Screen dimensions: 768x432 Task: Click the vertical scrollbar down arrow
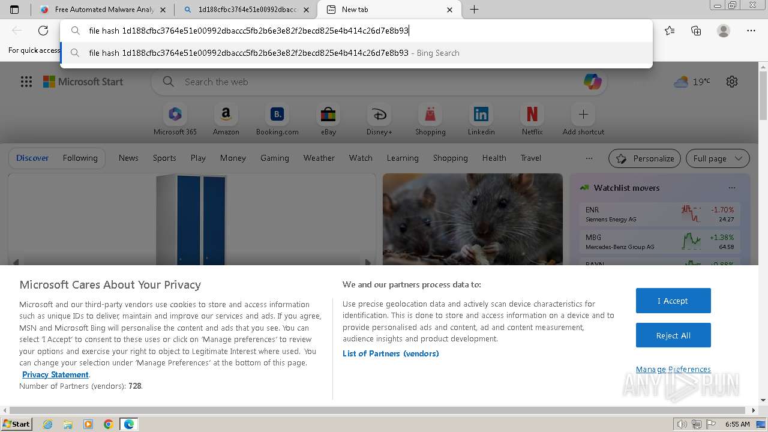click(763, 400)
